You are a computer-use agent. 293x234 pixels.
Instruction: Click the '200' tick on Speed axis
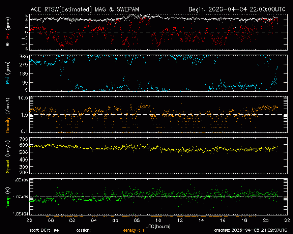pyautogui.click(x=24, y=172)
